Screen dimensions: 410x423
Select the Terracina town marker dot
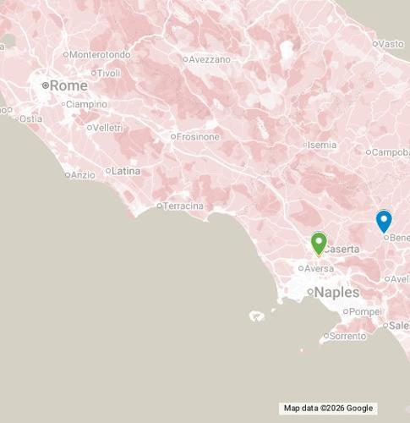[x=159, y=206]
